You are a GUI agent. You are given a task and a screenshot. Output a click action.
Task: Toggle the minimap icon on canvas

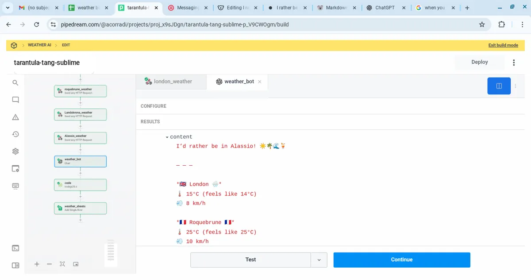point(76,264)
